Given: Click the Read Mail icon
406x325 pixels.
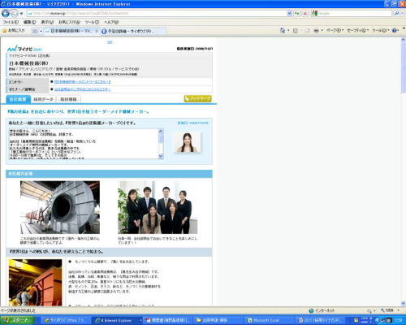Looking at the screenshot, I should click(x=307, y=31).
